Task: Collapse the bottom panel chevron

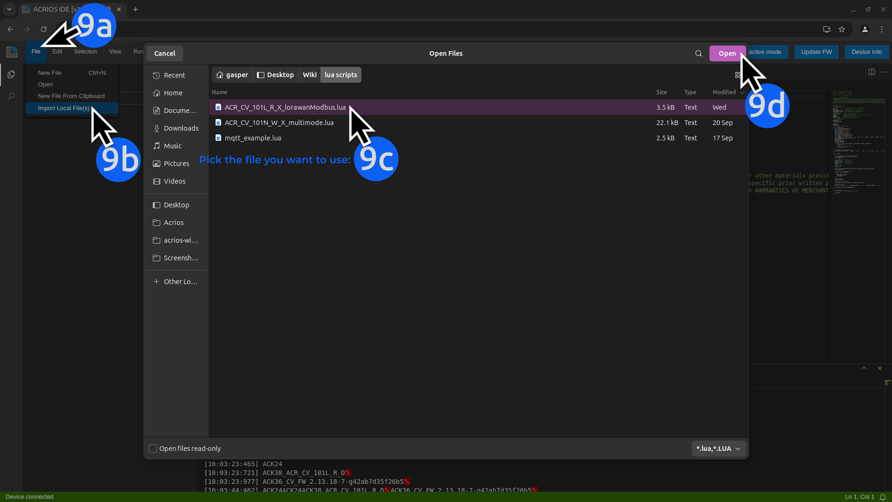Action: click(864, 368)
